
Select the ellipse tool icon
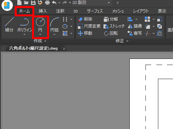65,26
